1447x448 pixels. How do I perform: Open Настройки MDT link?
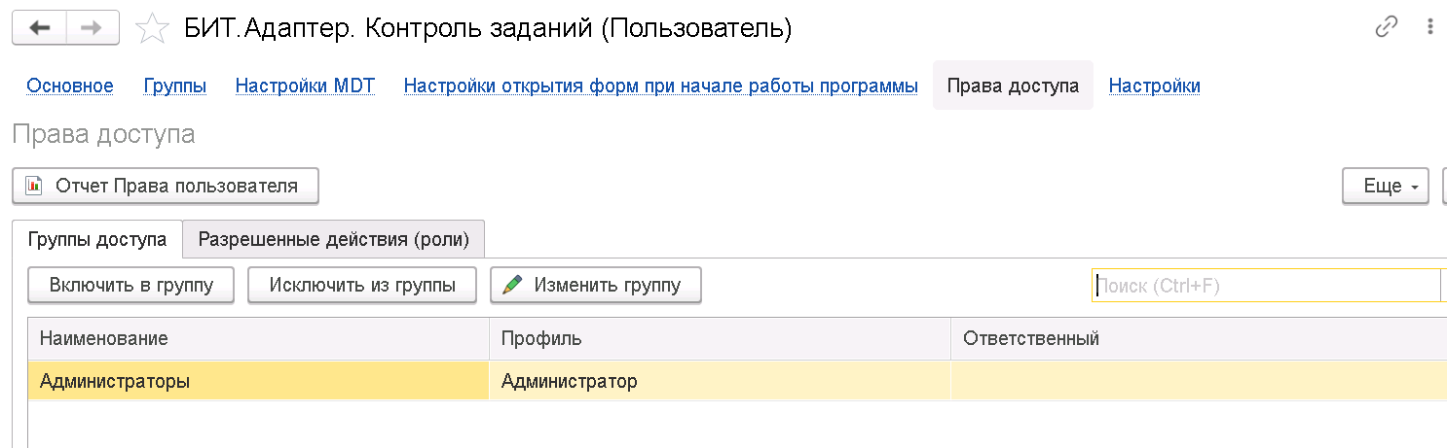pos(306,86)
